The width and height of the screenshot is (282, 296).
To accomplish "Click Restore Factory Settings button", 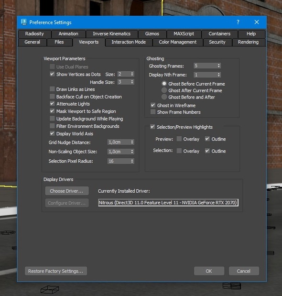I will (x=56, y=271).
